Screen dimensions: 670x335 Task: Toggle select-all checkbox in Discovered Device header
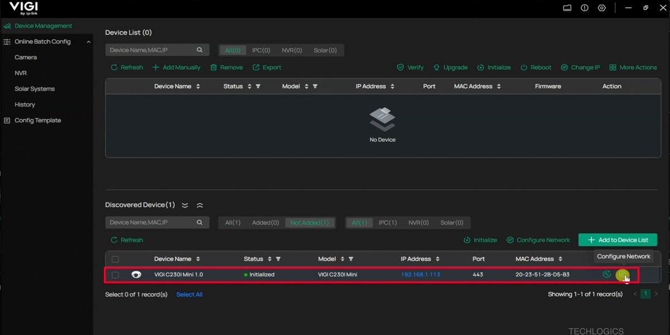116,259
